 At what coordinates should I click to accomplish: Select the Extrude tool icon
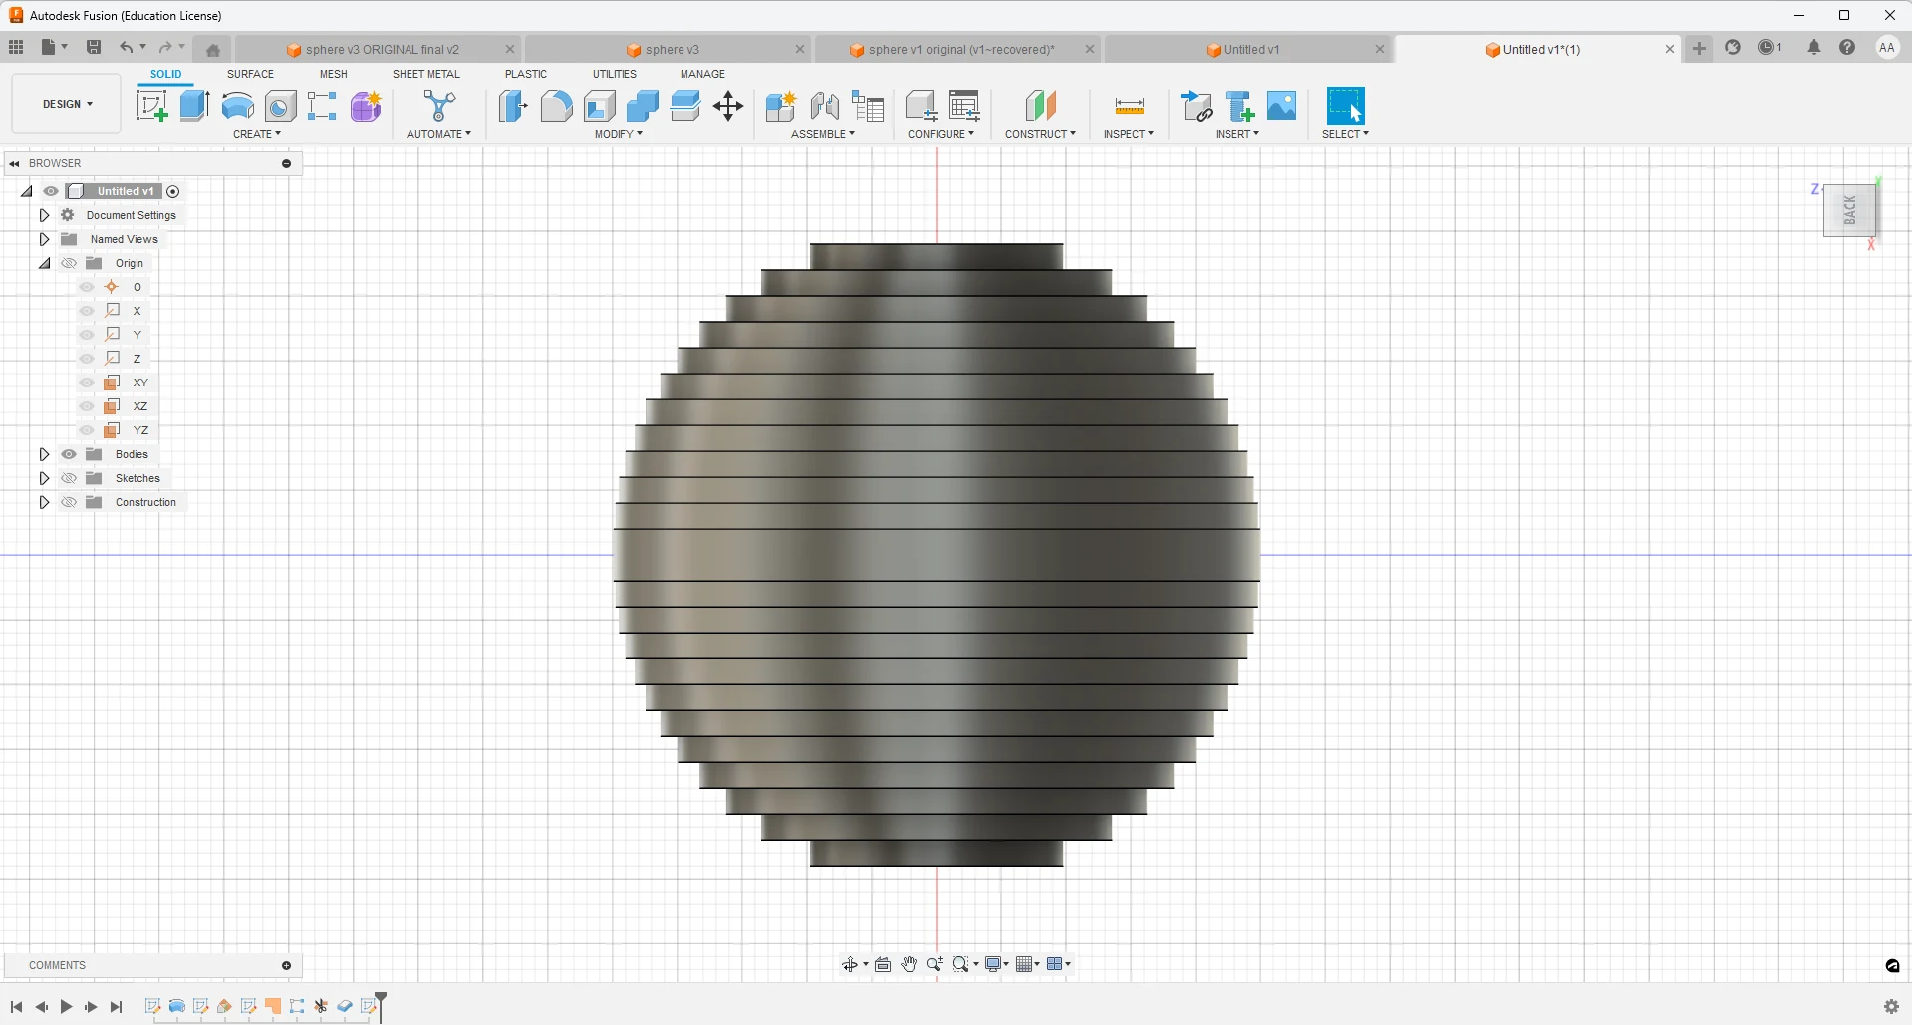tap(194, 106)
